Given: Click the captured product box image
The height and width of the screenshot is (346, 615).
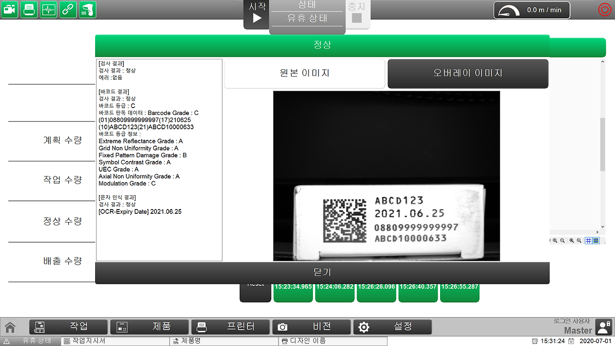Looking at the screenshot, I should point(387,176).
